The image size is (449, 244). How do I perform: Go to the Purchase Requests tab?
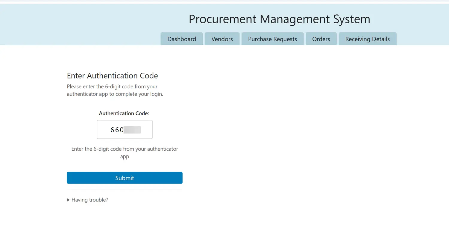pyautogui.click(x=272, y=39)
